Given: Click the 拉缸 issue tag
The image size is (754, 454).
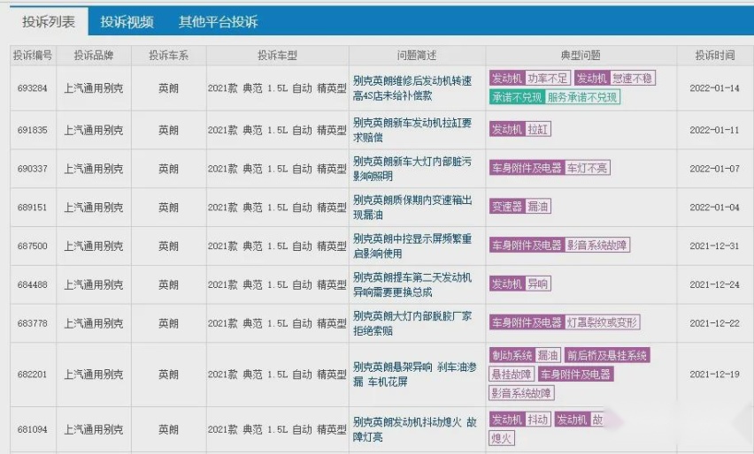Looking at the screenshot, I should click(x=537, y=129).
